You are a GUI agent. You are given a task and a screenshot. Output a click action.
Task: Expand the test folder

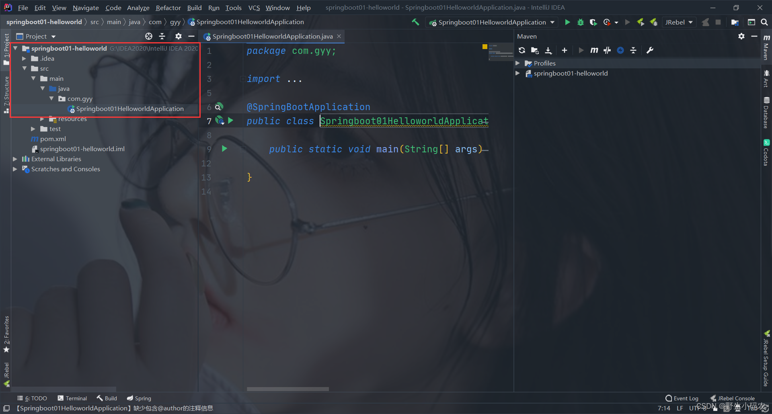33,129
